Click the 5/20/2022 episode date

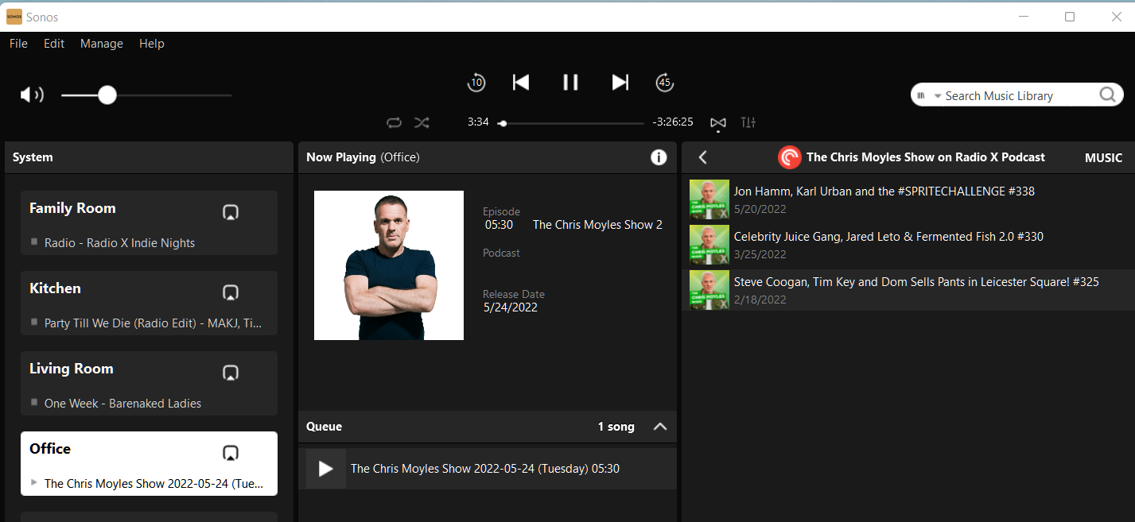pos(760,209)
